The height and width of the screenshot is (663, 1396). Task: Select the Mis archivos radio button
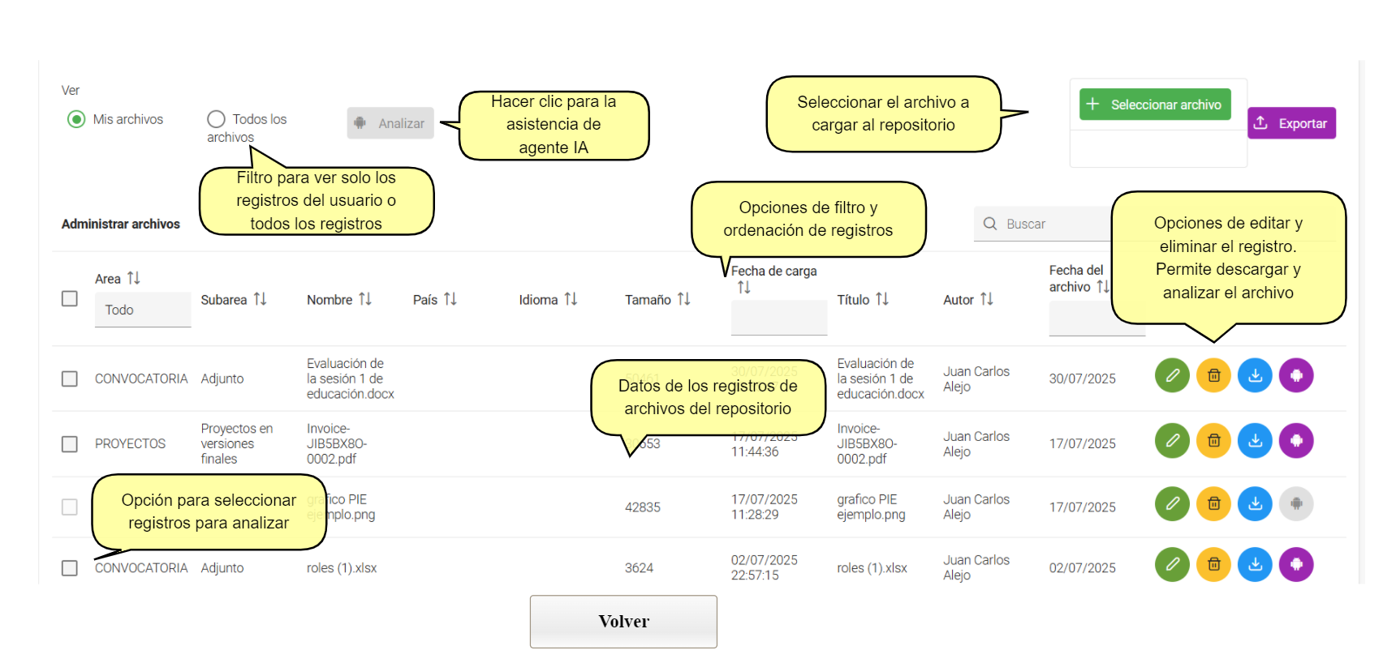tap(76, 120)
